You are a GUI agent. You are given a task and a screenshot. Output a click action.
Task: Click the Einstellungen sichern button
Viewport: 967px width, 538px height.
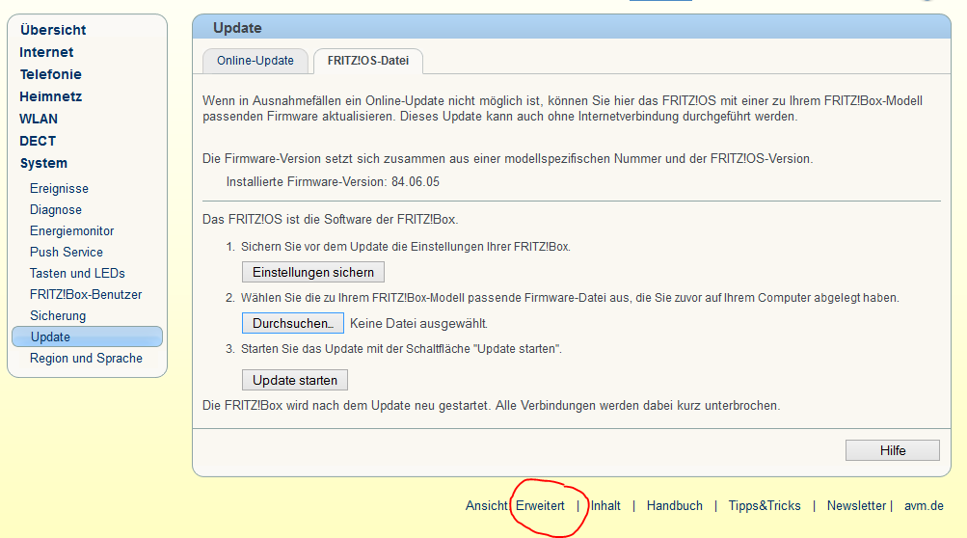coord(312,272)
